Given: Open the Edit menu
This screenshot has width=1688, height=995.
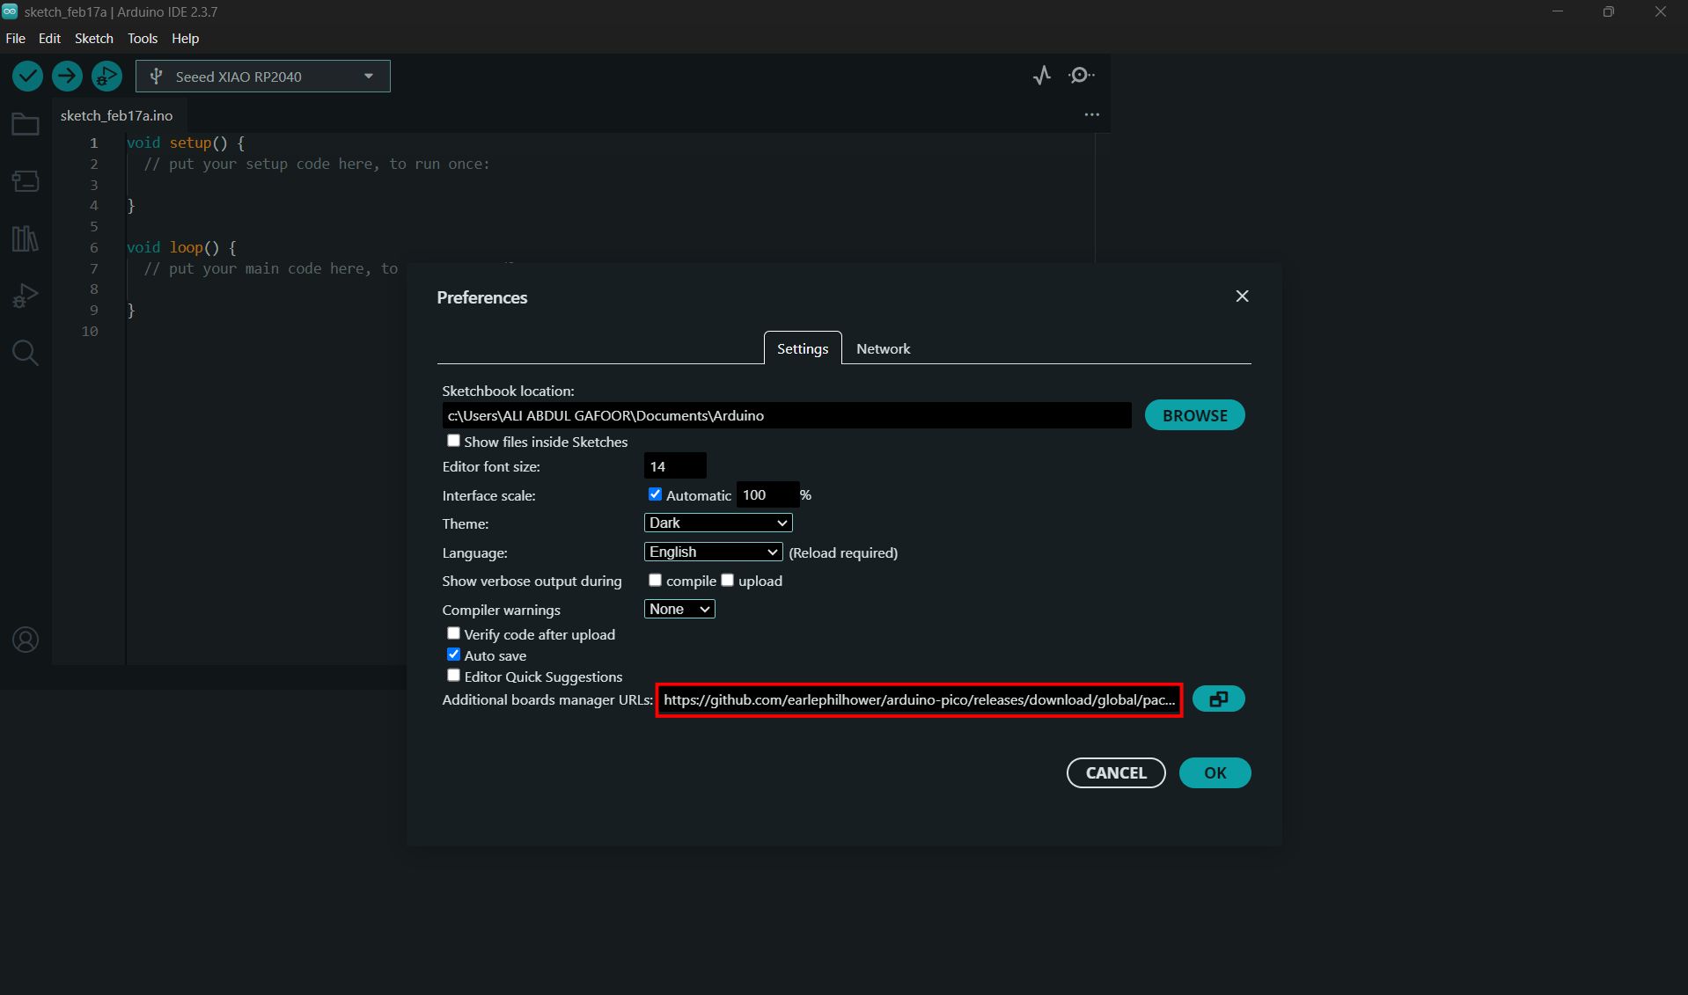Looking at the screenshot, I should click(49, 39).
